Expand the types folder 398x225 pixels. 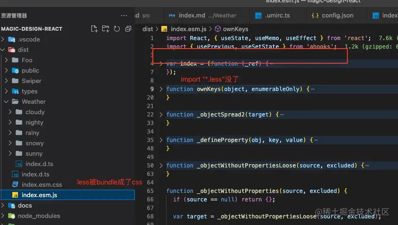pos(7,91)
